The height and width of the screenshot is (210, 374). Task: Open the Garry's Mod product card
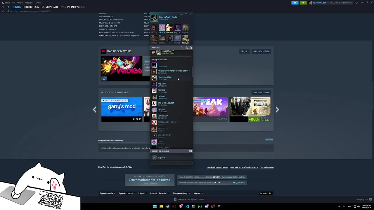pyautogui.click(x=122, y=109)
